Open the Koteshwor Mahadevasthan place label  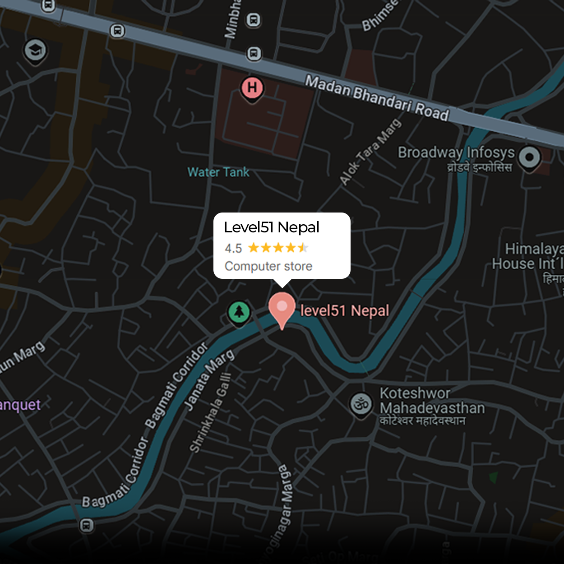[x=432, y=406]
